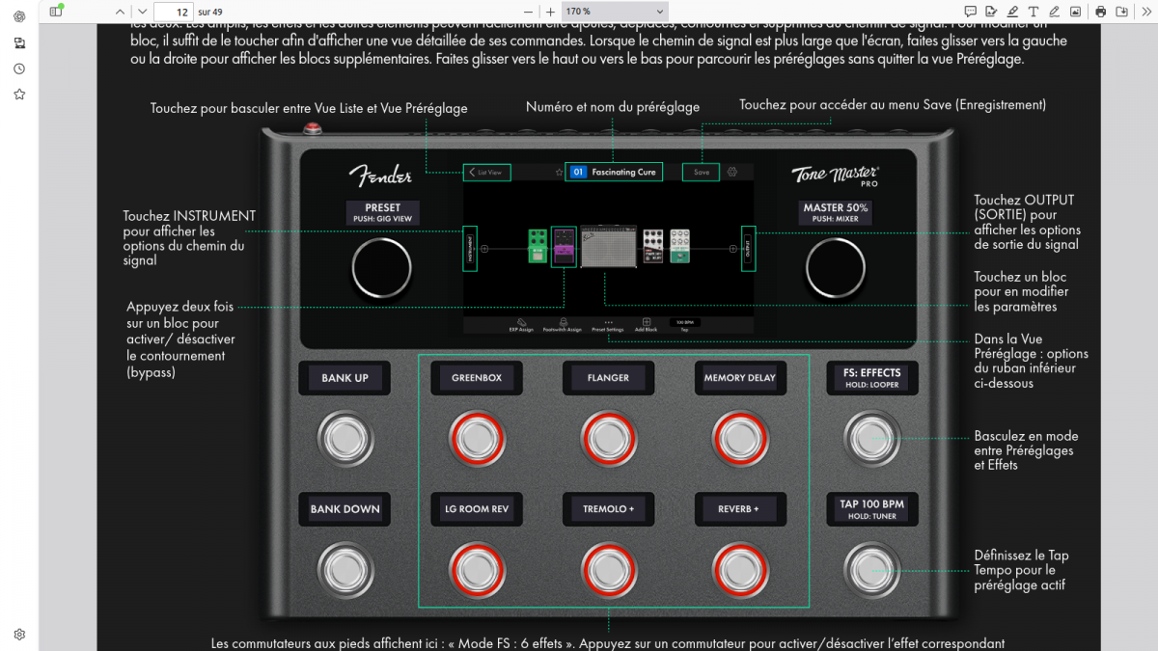
Task: Click the BANK UP label
Action: pos(345,378)
